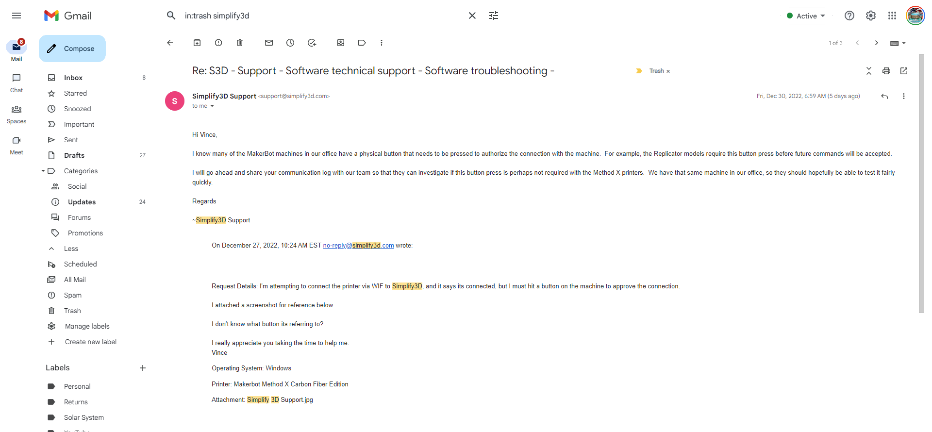Click the Compose button
932x432 pixels.
(x=72, y=49)
